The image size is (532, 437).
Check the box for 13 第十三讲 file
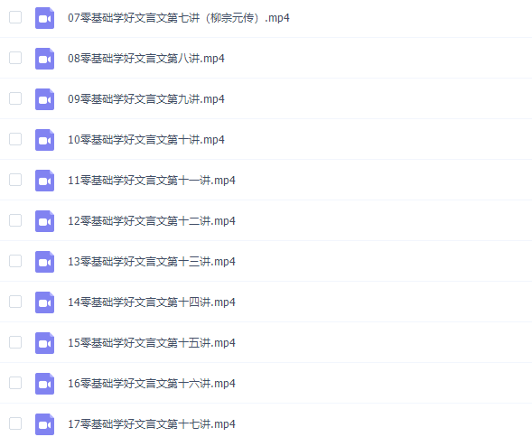tap(15, 261)
